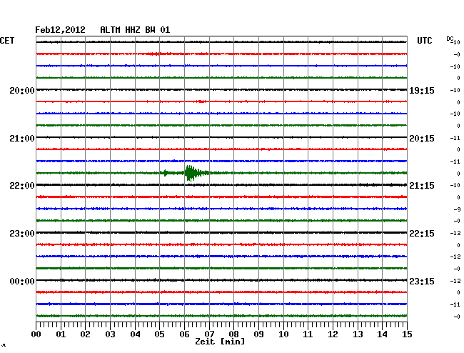Select the CET time label "20:00"
Screen dimensions: 464x353
(22, 91)
